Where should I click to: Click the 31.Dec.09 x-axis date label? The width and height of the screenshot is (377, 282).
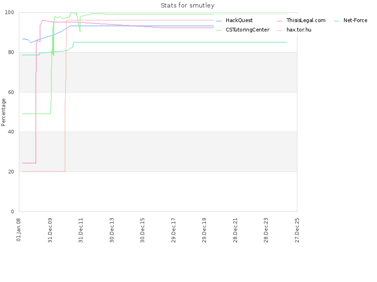coord(50,229)
